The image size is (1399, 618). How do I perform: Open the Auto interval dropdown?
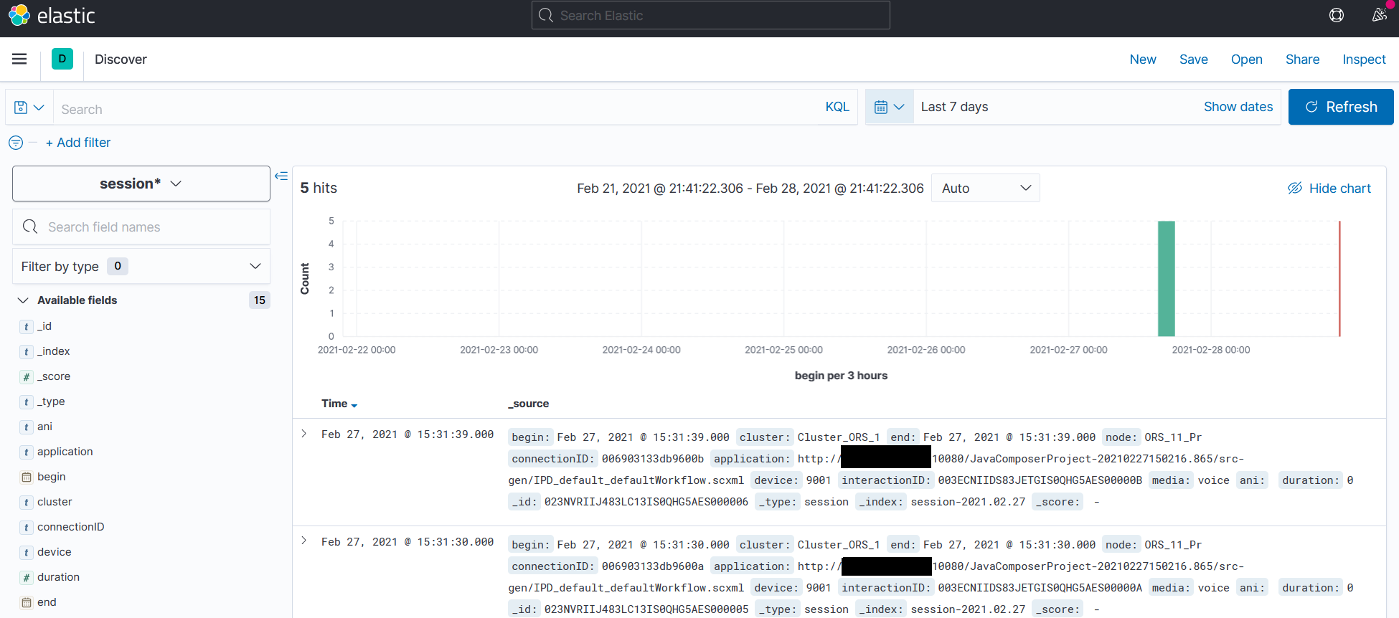[985, 188]
